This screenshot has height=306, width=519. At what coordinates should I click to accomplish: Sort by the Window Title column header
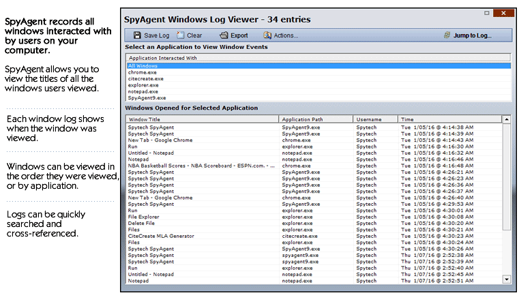pyautogui.click(x=203, y=119)
